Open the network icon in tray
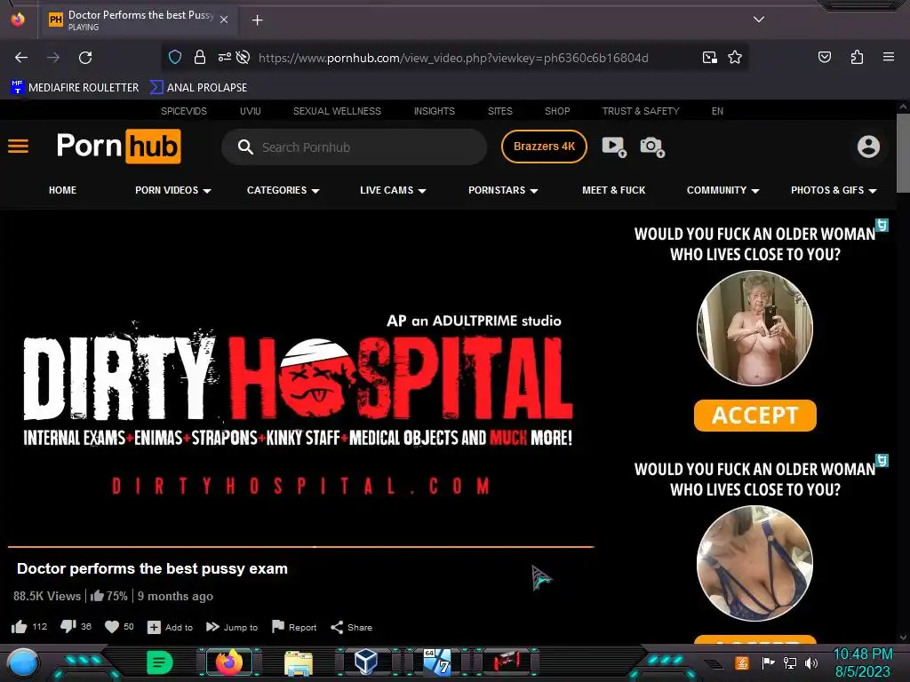 (790, 662)
